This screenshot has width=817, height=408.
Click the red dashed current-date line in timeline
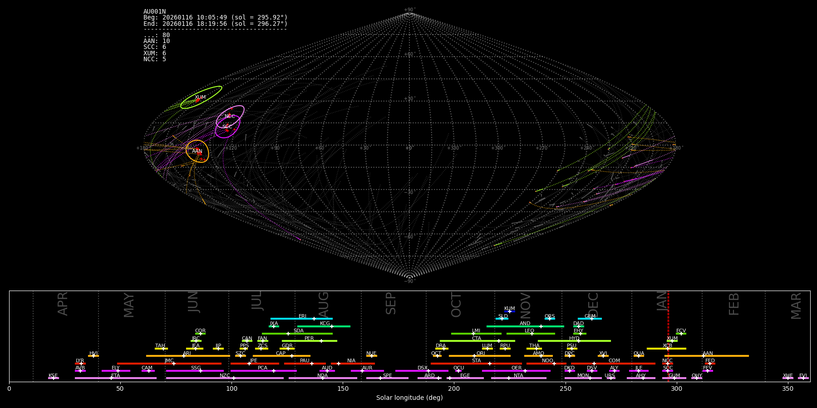click(x=668, y=335)
